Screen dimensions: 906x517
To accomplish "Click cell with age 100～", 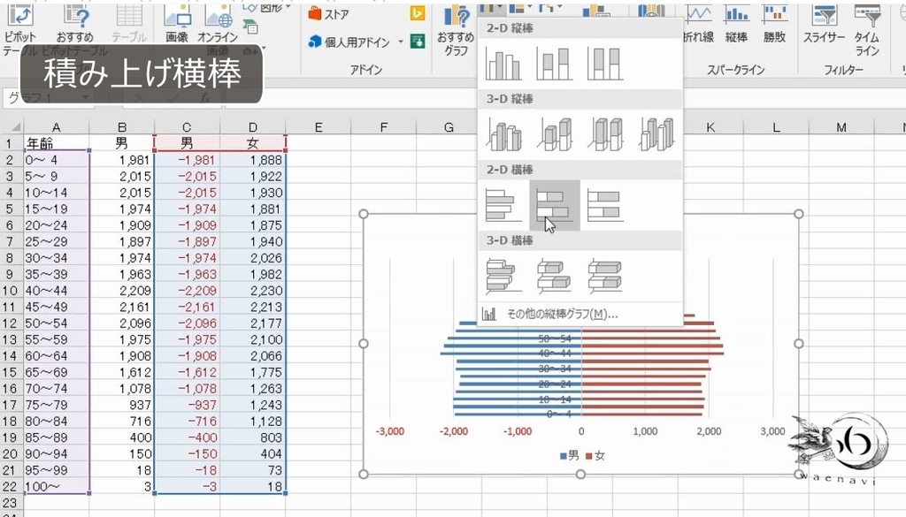I will 56,486.
